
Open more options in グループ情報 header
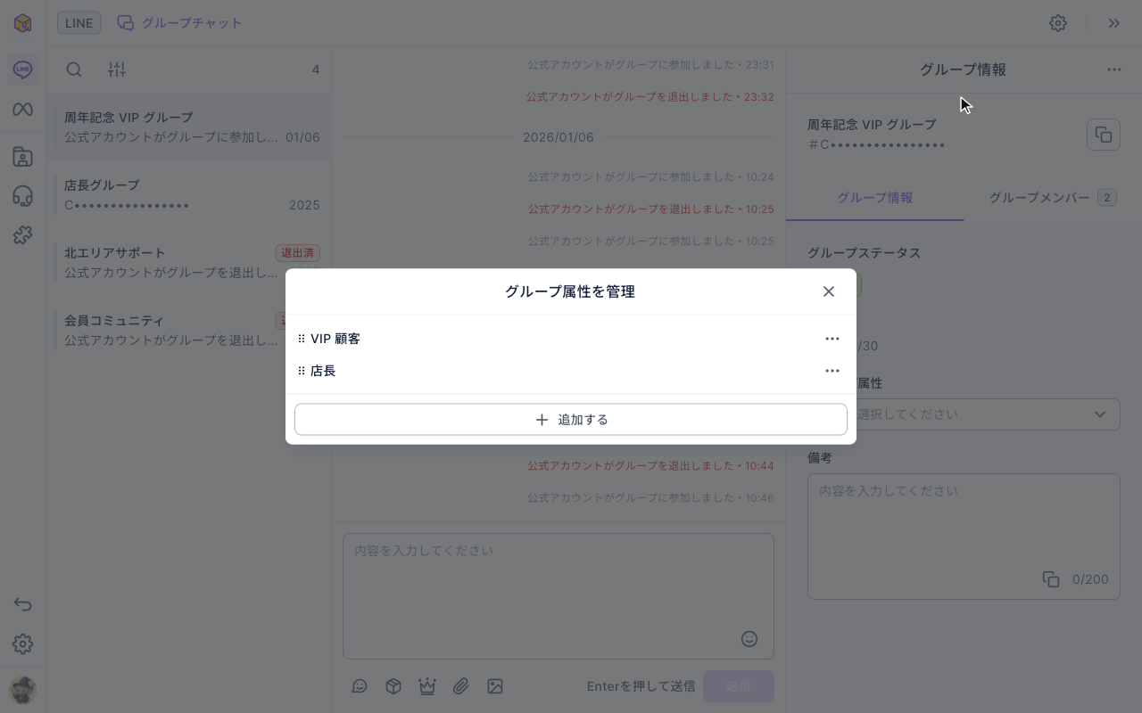1114,70
